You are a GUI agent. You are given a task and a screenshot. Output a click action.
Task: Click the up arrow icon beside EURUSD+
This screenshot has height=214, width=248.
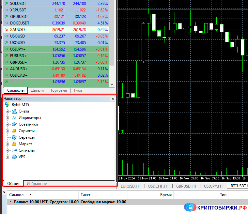(6, 56)
